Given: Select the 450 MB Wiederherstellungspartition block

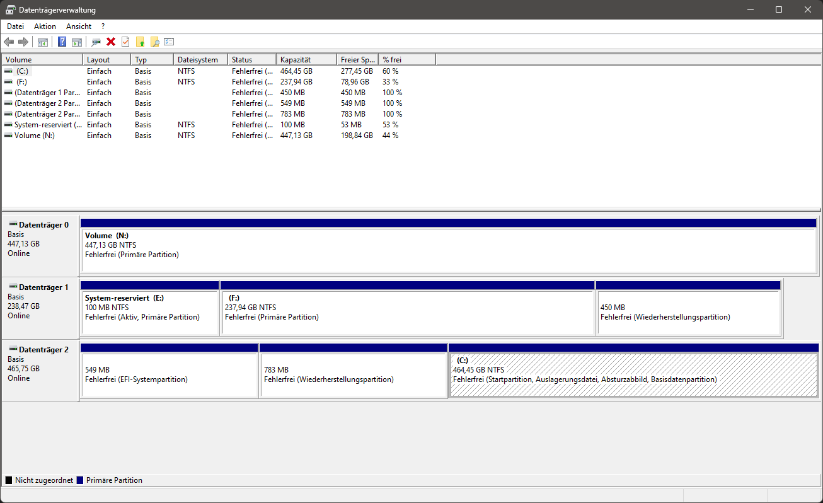Looking at the screenshot, I should 688,308.
